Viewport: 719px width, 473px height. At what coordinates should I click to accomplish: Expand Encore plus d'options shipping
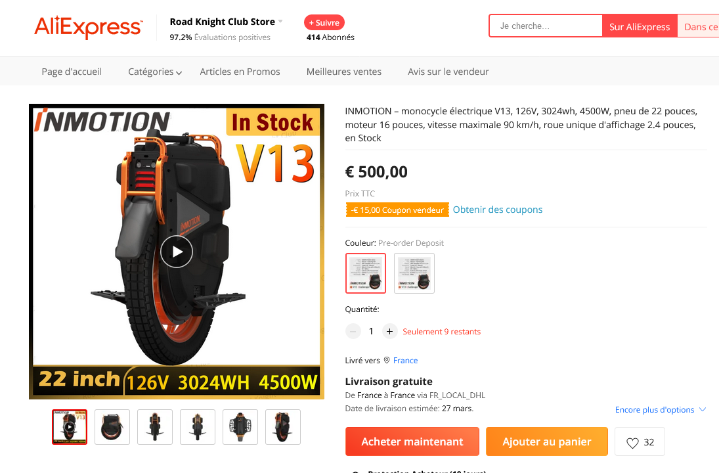pos(661,410)
